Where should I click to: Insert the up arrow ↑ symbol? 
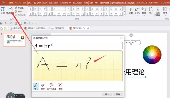coord(121,14)
